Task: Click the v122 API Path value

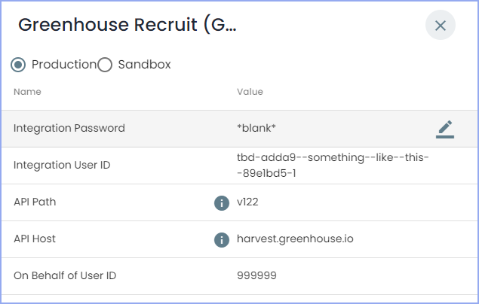Action: click(248, 202)
